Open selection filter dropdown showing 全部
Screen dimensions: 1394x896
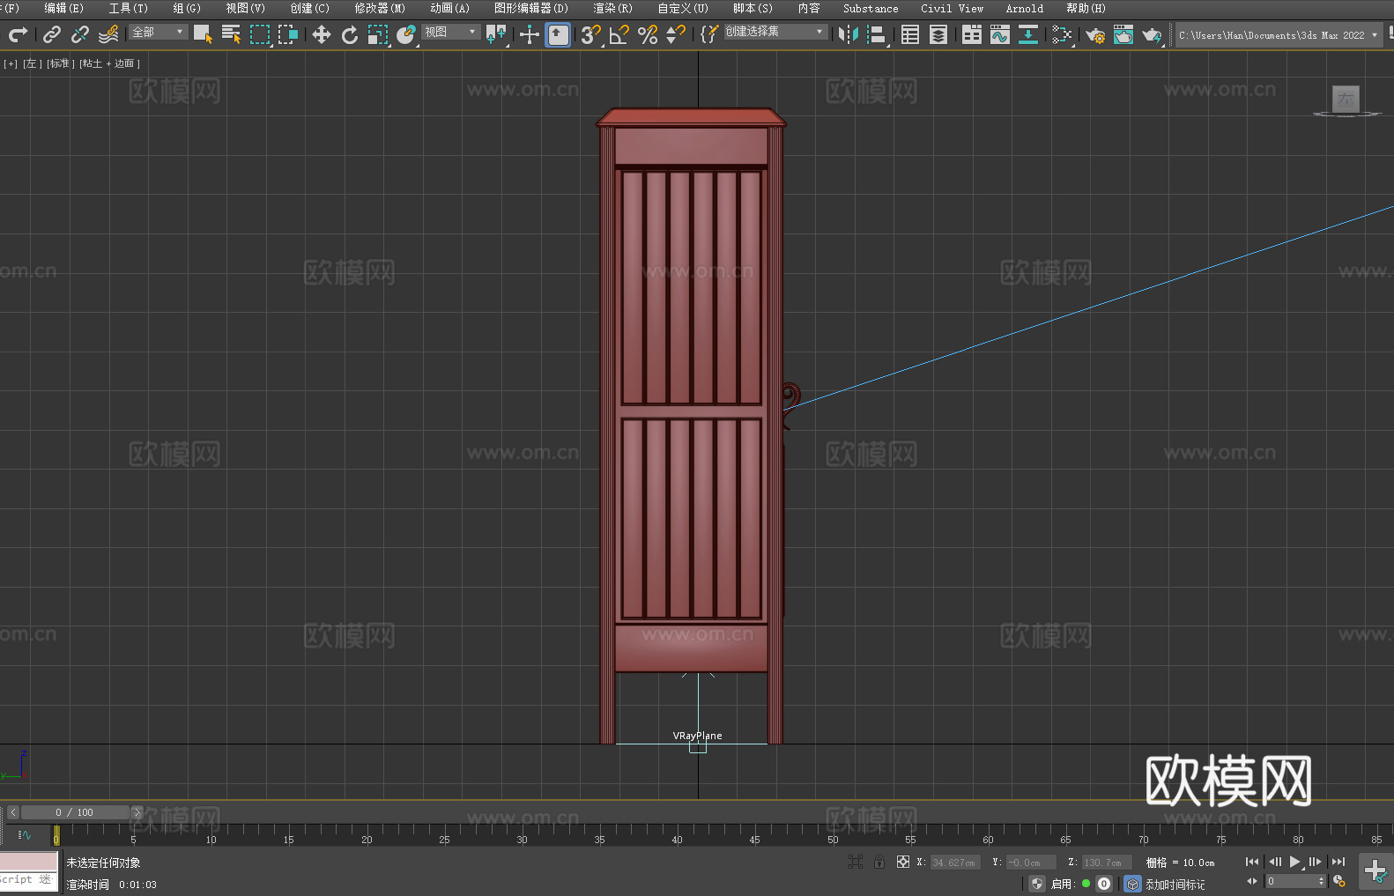click(159, 32)
